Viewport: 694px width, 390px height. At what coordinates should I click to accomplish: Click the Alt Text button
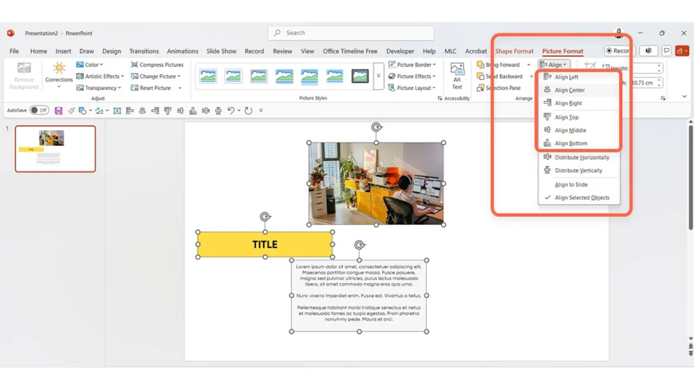point(457,76)
